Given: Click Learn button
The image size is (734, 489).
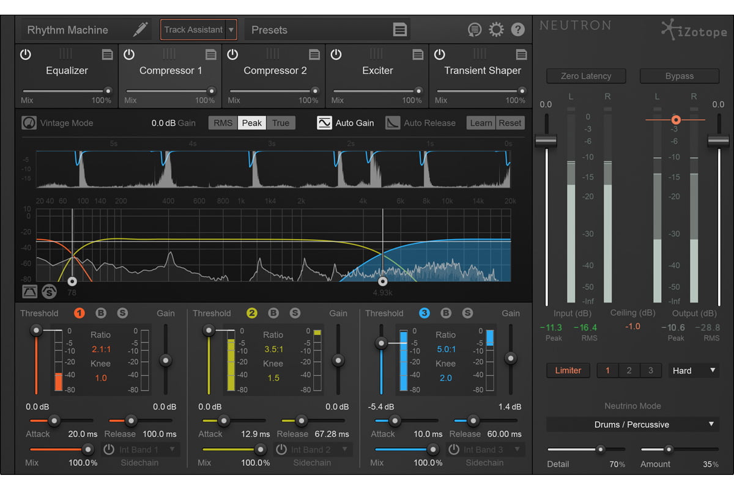Looking at the screenshot, I should pos(481,123).
